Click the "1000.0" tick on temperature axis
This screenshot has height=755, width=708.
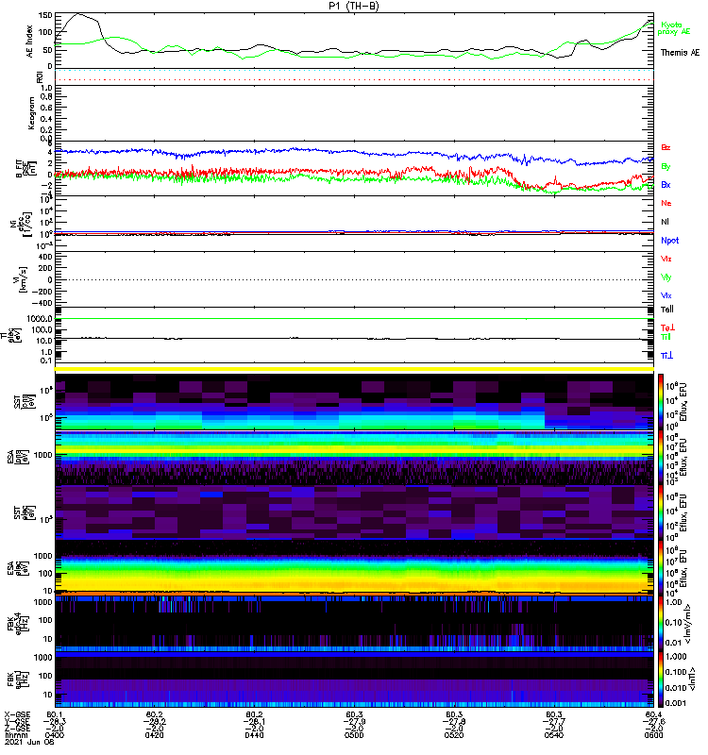tap(40, 319)
